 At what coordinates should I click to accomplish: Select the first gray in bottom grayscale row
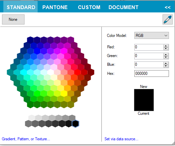tap(28, 124)
